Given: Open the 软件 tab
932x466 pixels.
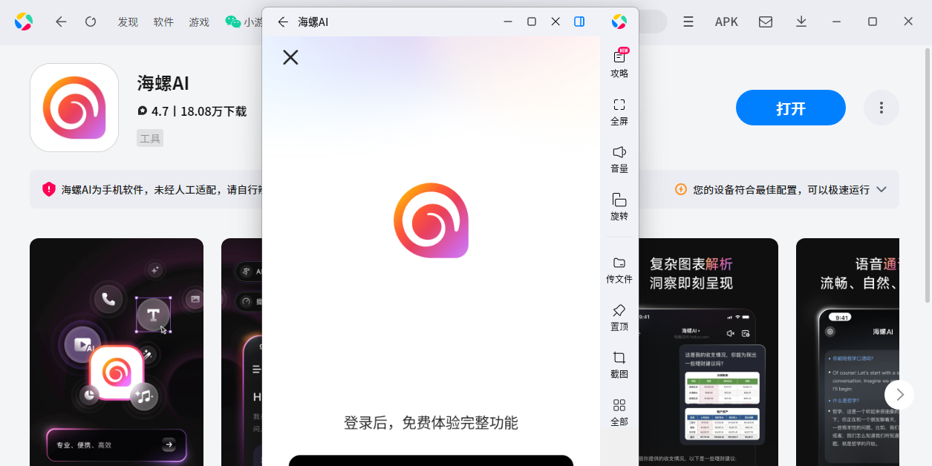Looking at the screenshot, I should (x=163, y=22).
